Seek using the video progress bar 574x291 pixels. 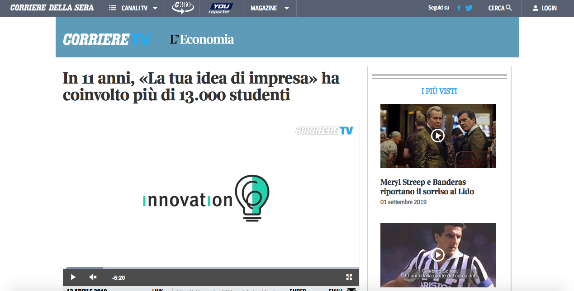(x=211, y=268)
